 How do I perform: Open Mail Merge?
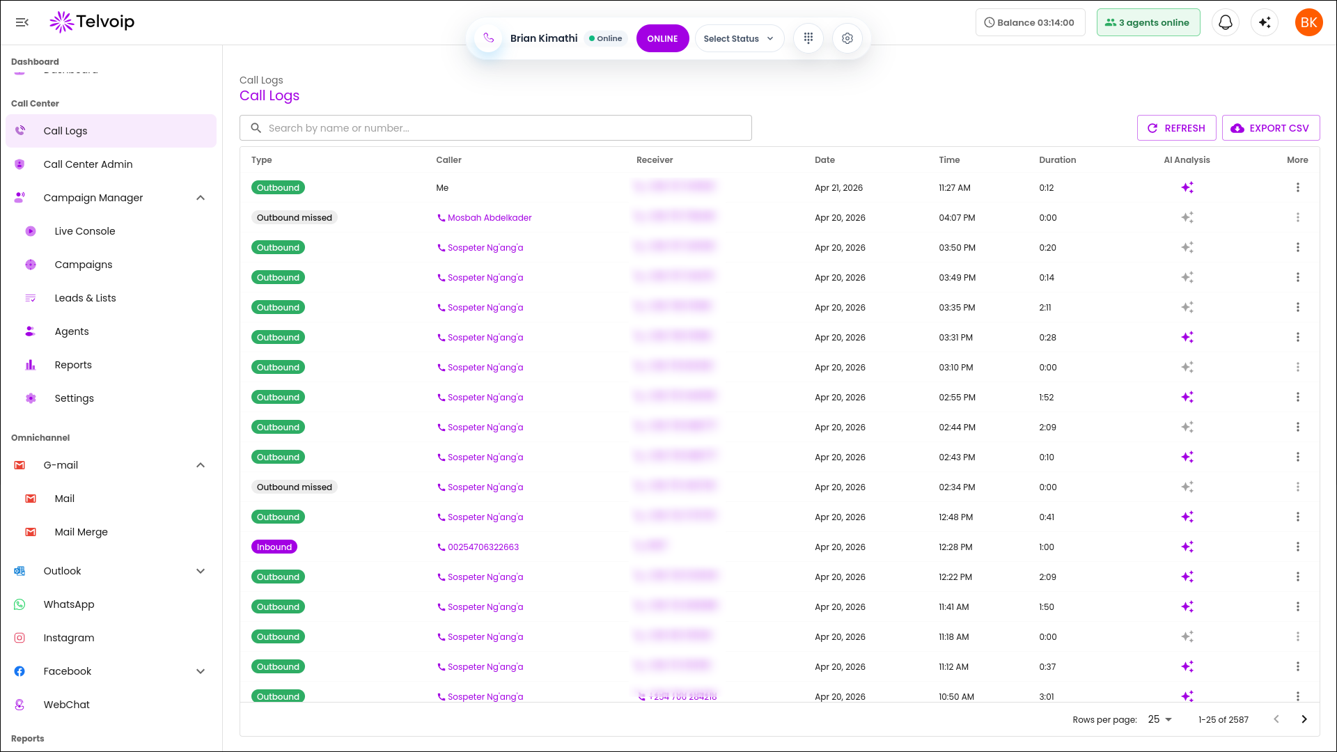[x=111, y=532]
